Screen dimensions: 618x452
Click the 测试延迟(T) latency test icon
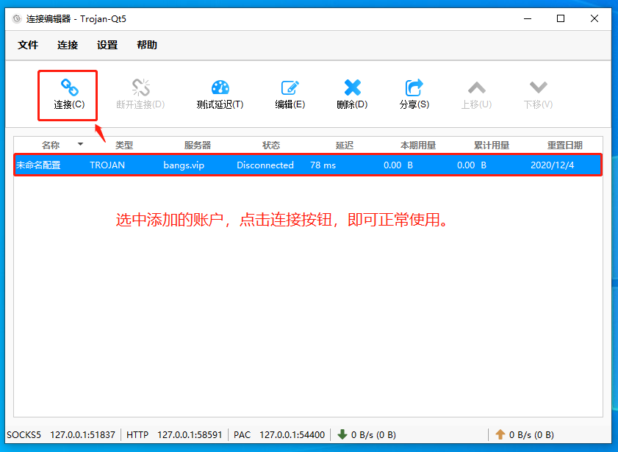[x=219, y=93]
